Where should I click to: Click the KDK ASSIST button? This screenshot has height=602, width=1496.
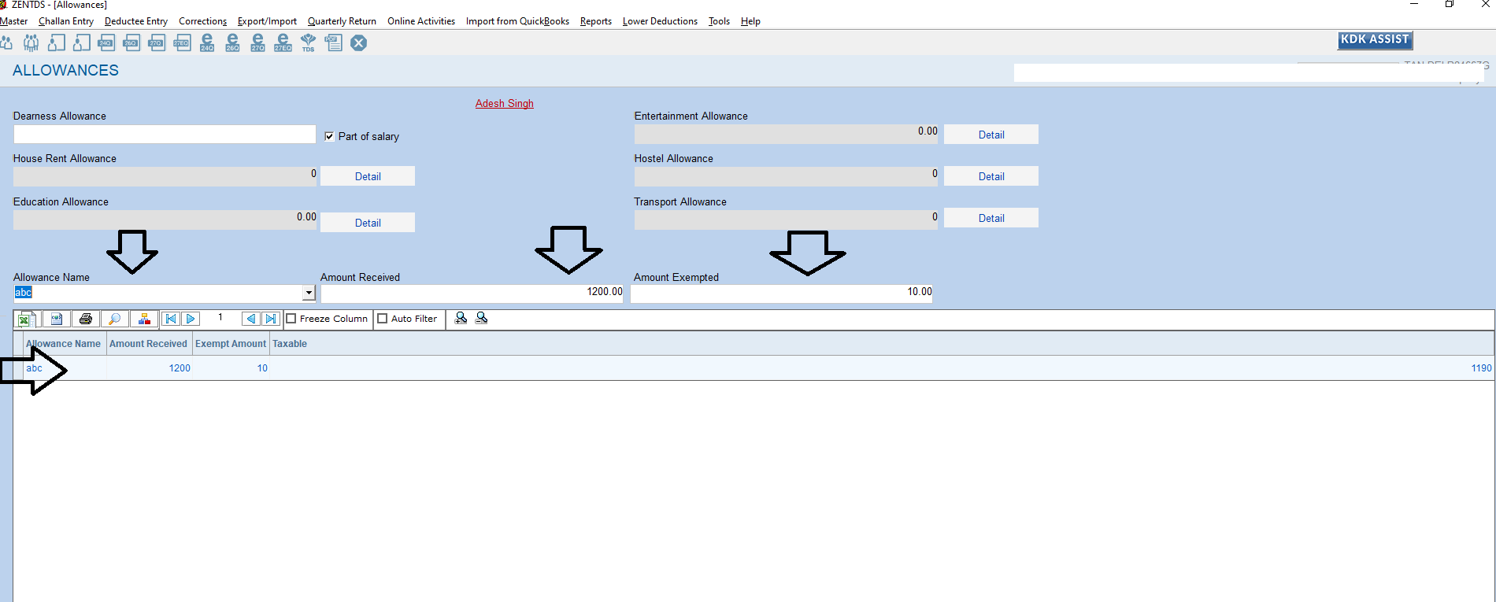click(1375, 40)
